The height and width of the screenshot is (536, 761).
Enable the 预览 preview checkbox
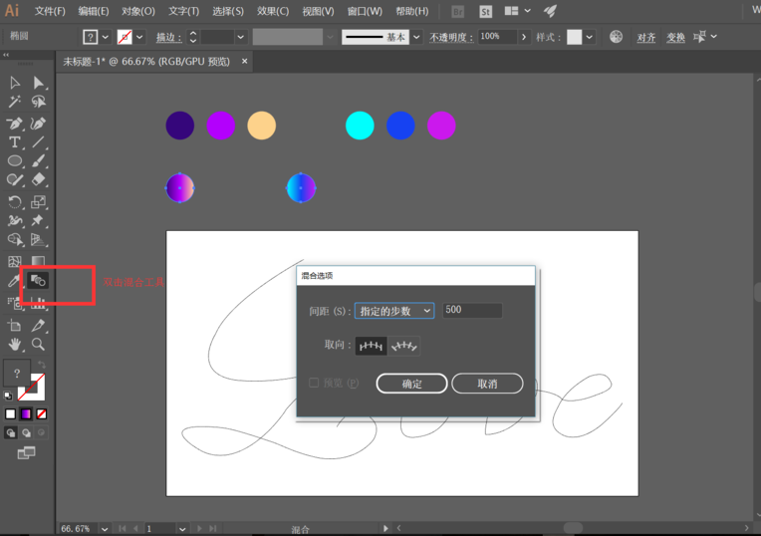point(314,383)
